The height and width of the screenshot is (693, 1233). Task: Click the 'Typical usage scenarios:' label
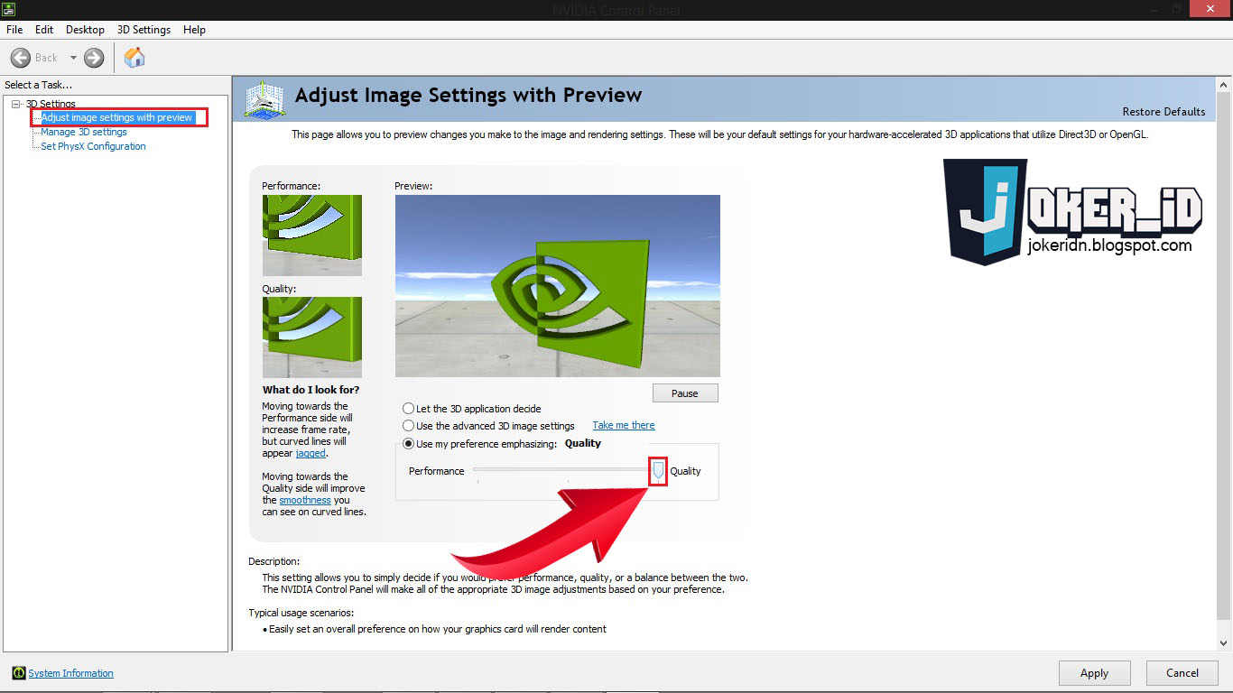[301, 614]
